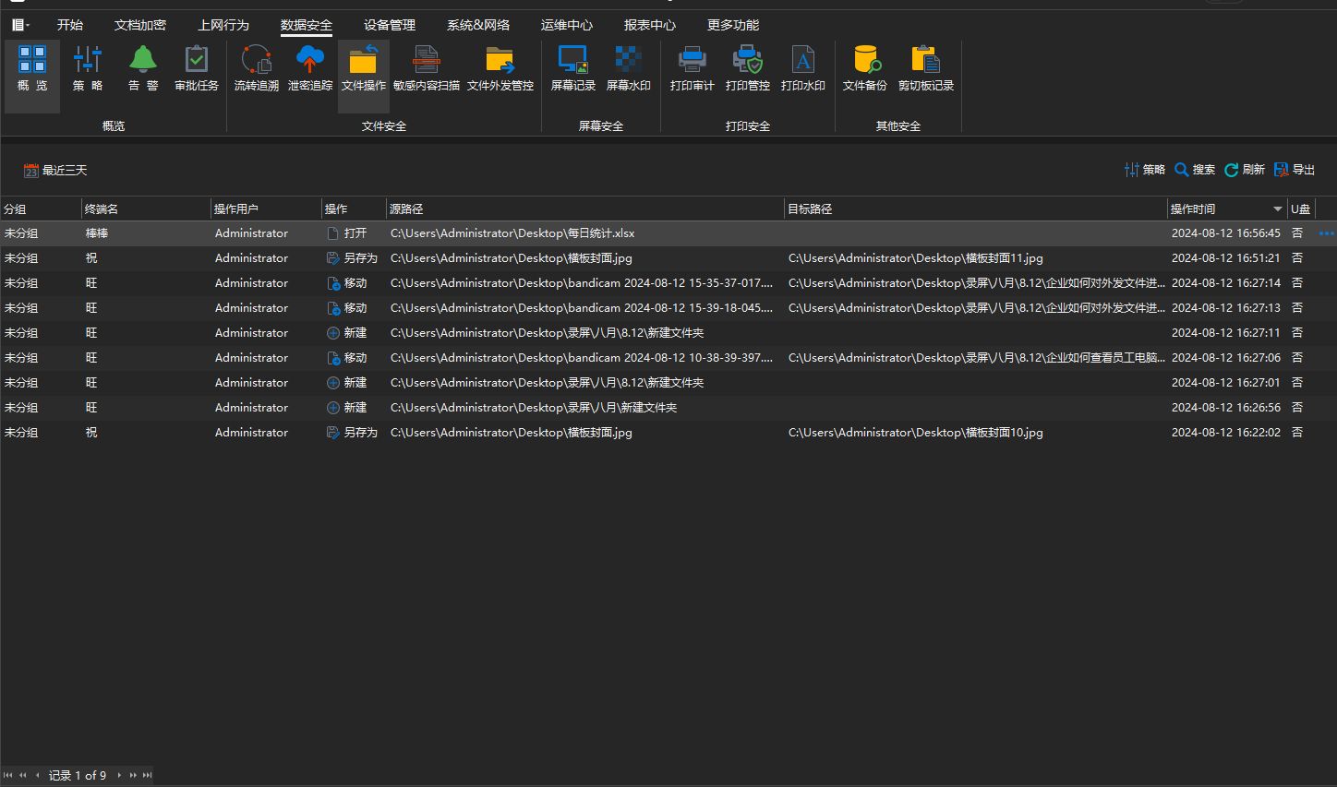The image size is (1337, 787).
Task: Select the source path 录屏\八月\新建文件夹
Action: click(534, 408)
